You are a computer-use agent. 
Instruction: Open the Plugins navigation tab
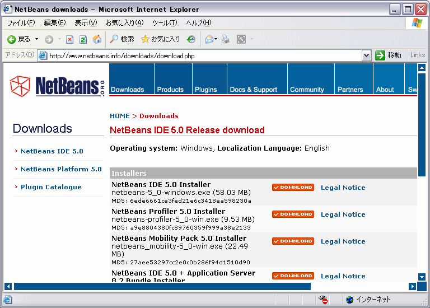point(209,79)
